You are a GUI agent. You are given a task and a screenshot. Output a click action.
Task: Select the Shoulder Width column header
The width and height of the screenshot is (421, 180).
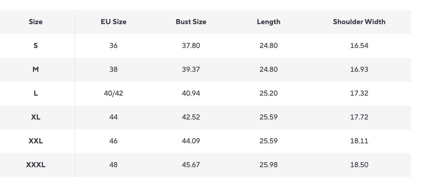tap(359, 22)
